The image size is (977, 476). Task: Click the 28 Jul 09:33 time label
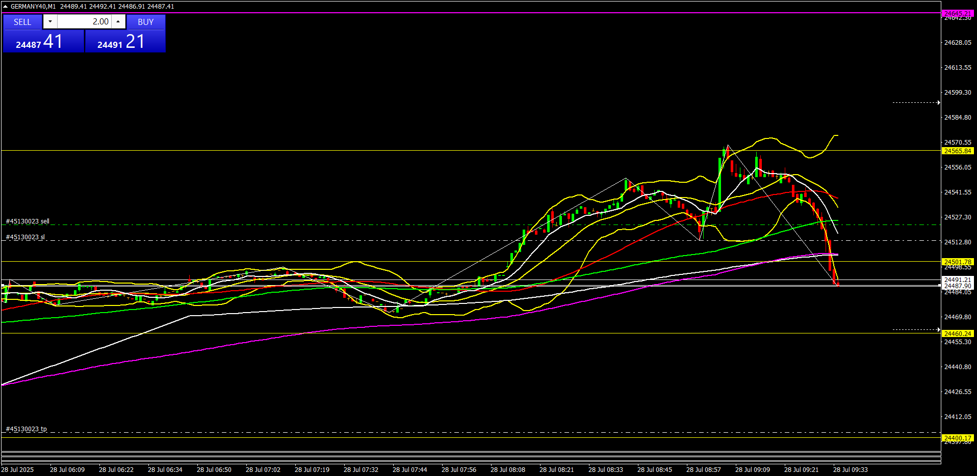click(850, 470)
